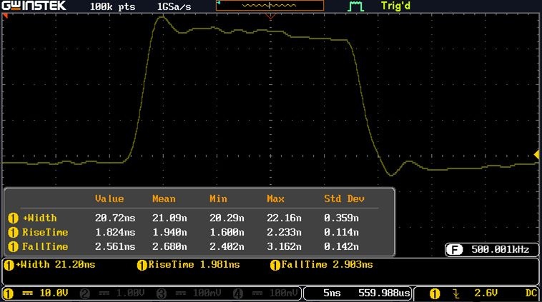The height and width of the screenshot is (302, 542).
Task: Click the FallTime value 2.561ns
Action: pyautogui.click(x=115, y=246)
